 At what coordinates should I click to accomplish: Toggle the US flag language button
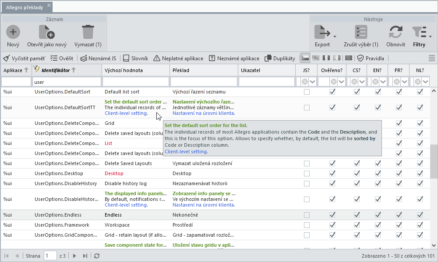[316, 58]
